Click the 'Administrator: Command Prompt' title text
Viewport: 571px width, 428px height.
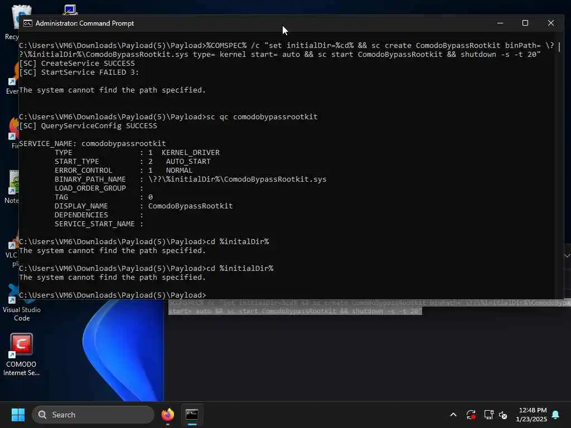click(x=85, y=23)
